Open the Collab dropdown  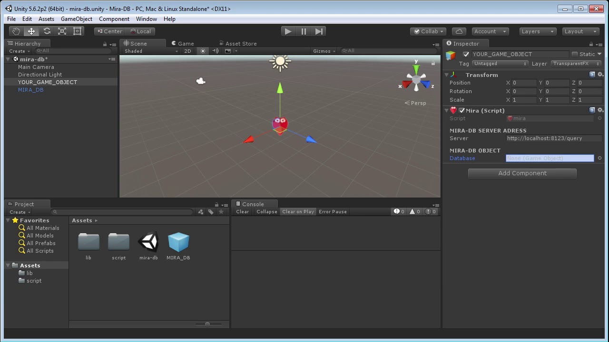pyautogui.click(x=428, y=31)
